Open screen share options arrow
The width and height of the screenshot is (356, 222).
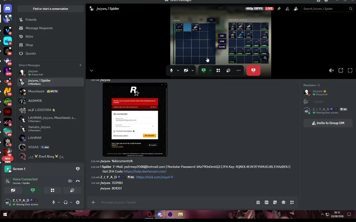click(x=210, y=70)
